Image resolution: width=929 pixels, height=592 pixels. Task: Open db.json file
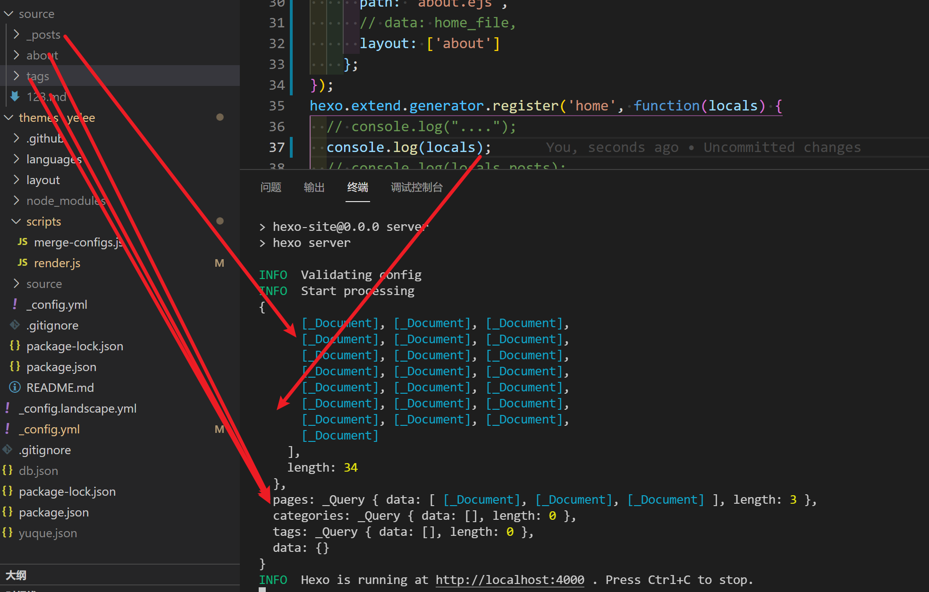38,471
